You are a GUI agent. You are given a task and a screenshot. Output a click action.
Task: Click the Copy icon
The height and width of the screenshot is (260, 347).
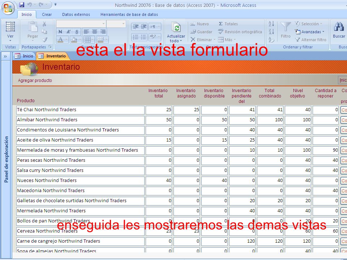[x=44, y=32]
